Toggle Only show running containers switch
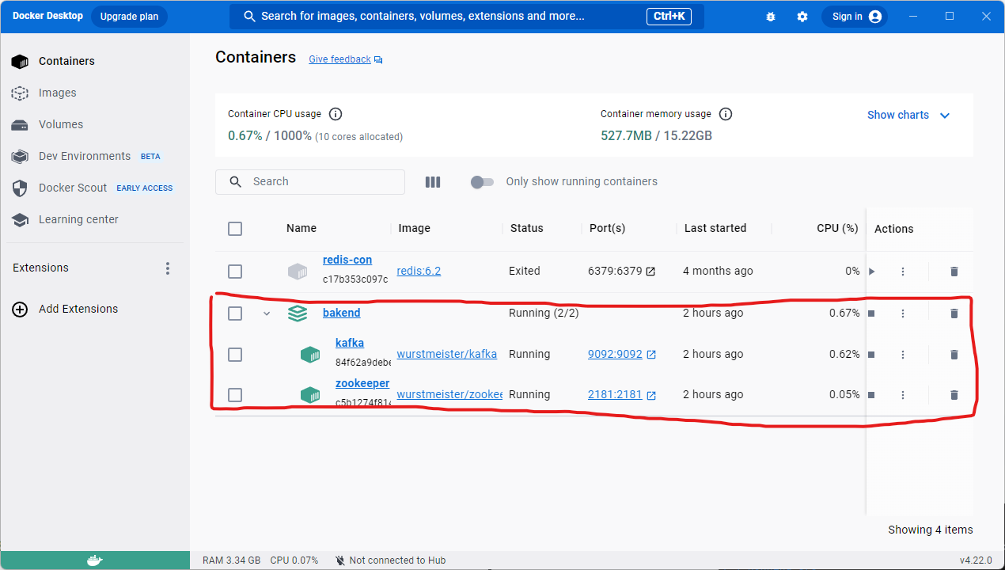The height and width of the screenshot is (570, 1005). pos(482,182)
